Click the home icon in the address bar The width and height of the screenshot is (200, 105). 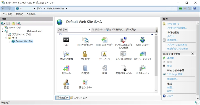(189, 8)
